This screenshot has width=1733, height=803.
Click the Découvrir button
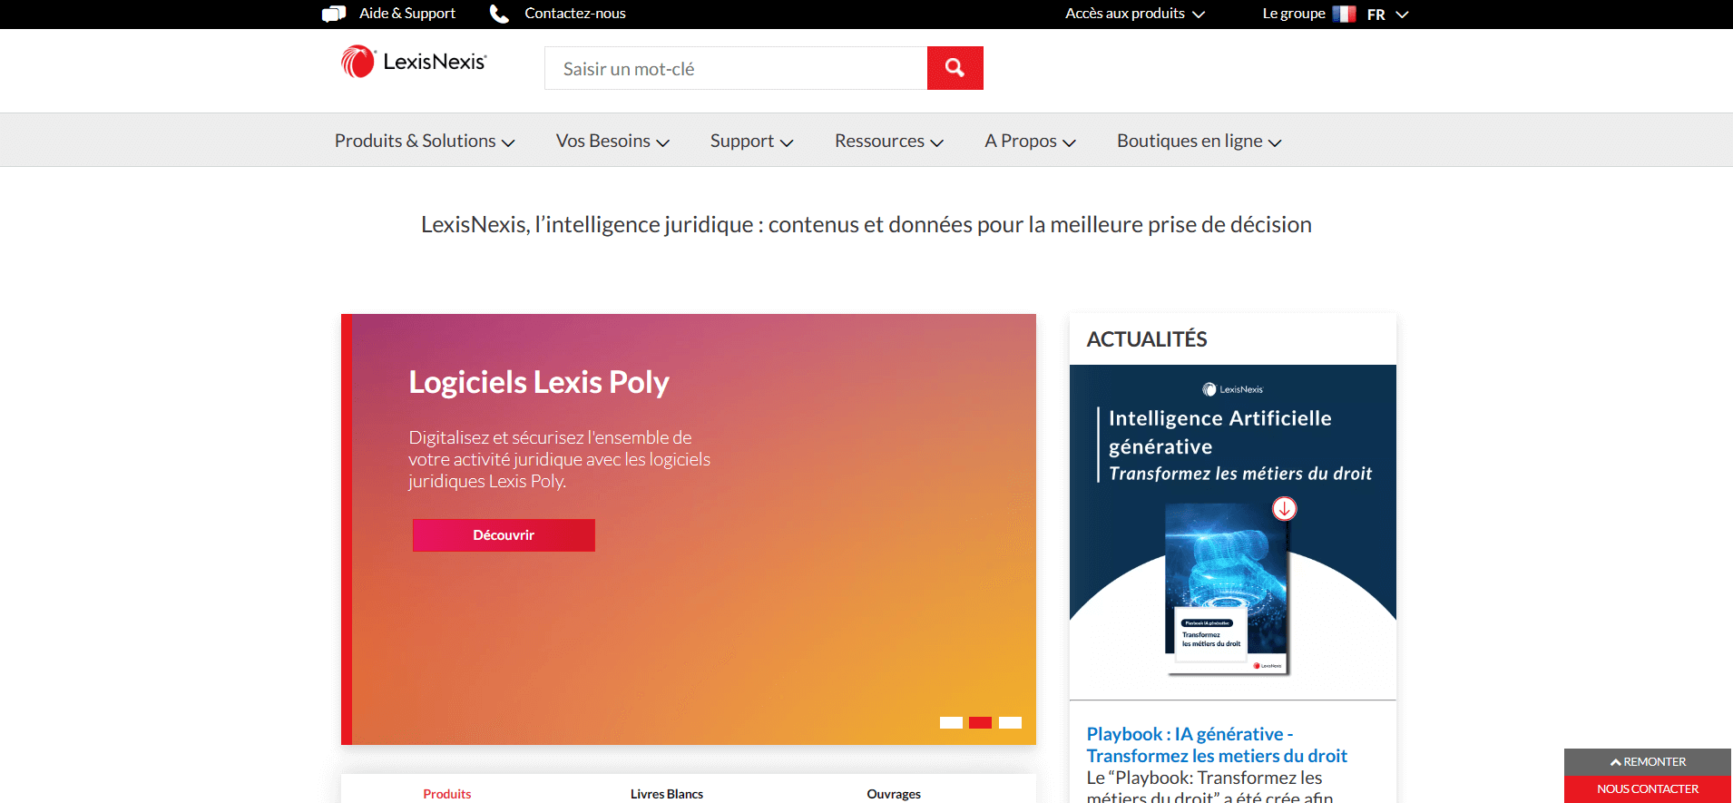click(504, 535)
